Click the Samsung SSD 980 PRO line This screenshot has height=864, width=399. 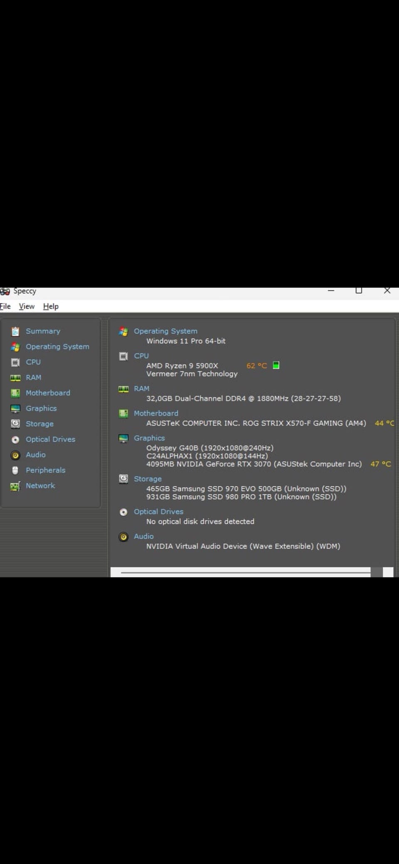[x=241, y=497]
